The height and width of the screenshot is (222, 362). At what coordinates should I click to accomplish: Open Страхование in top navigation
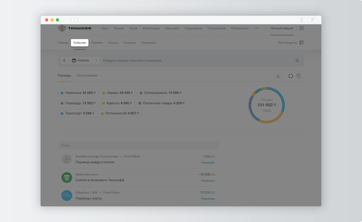pyautogui.click(x=193, y=28)
